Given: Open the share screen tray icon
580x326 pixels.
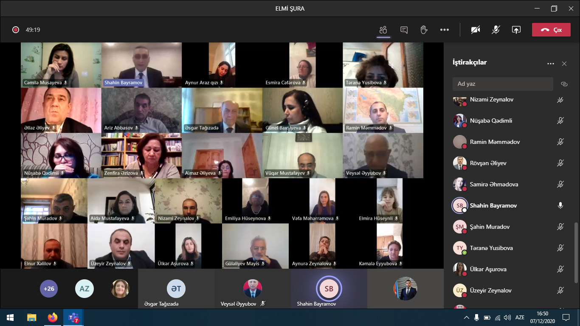Looking at the screenshot, I should click(x=516, y=30).
